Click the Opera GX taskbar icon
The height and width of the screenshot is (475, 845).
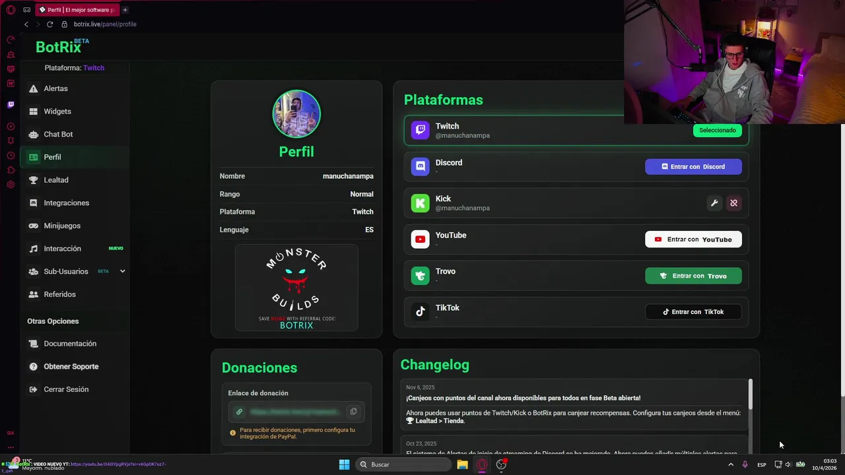[x=482, y=464]
